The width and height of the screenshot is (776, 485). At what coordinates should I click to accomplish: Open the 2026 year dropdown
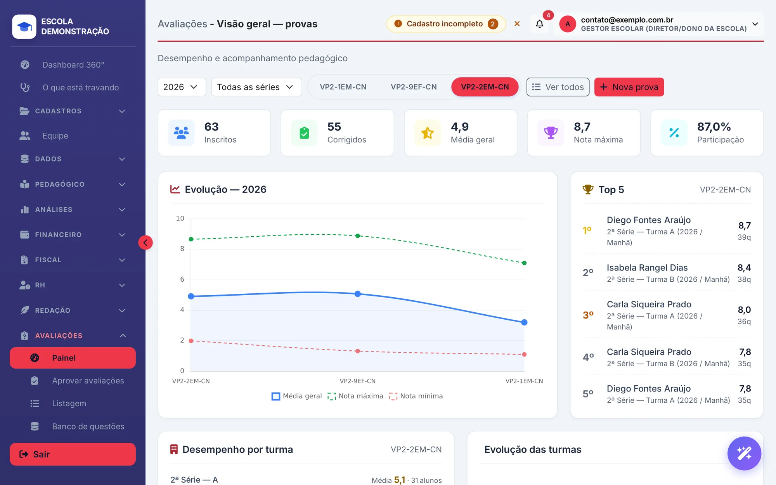[x=182, y=87]
